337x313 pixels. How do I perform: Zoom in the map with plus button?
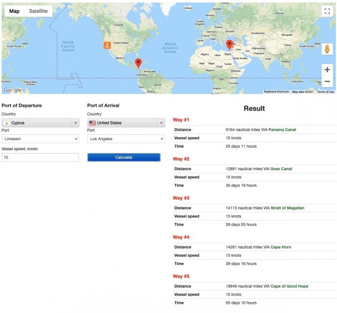(327, 70)
